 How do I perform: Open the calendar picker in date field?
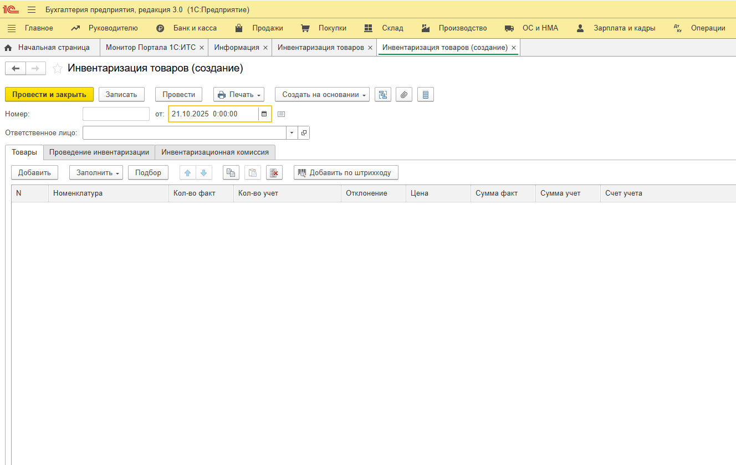[x=264, y=114]
